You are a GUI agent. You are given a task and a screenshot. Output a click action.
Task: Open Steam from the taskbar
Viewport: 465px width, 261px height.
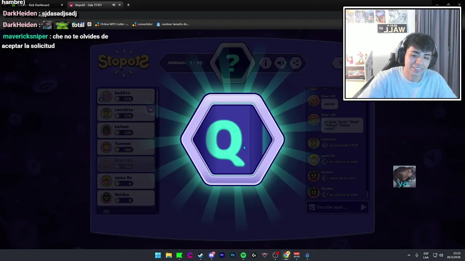coord(201,255)
